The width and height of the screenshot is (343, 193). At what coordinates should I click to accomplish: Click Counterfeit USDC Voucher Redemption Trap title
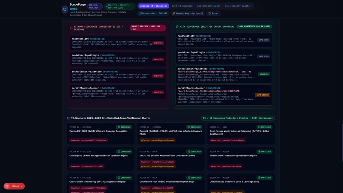point(167,182)
